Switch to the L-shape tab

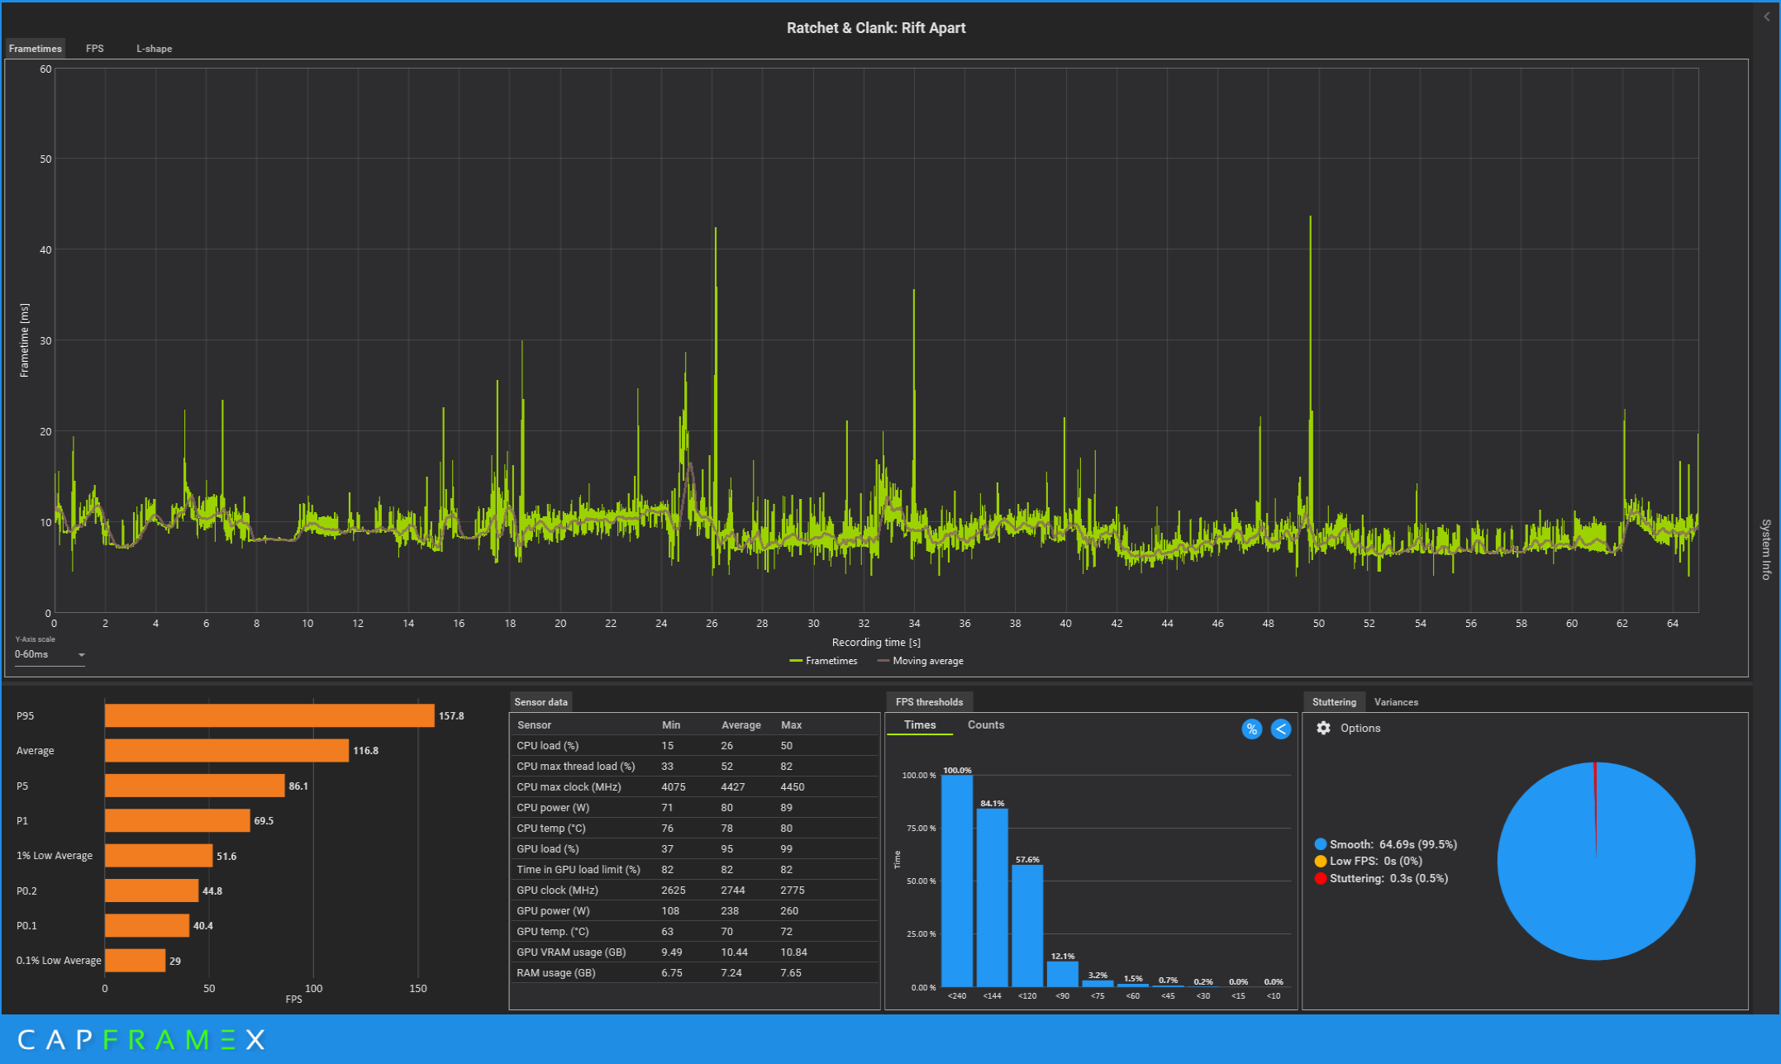pos(154,49)
